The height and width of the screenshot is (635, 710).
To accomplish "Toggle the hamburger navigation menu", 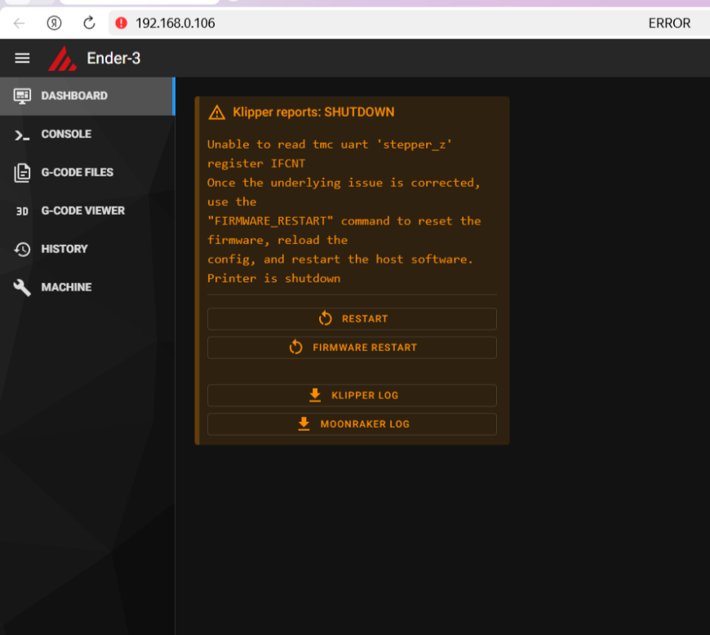I will click(x=22, y=58).
